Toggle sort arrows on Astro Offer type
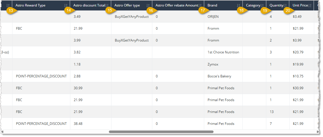 click(148, 6)
